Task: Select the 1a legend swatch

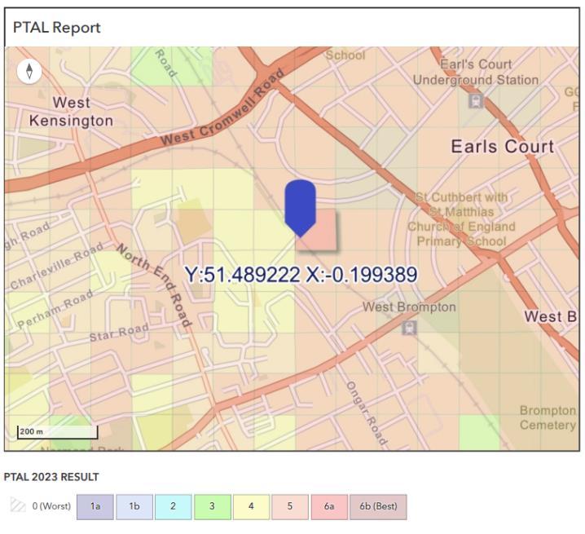Action: click(95, 507)
